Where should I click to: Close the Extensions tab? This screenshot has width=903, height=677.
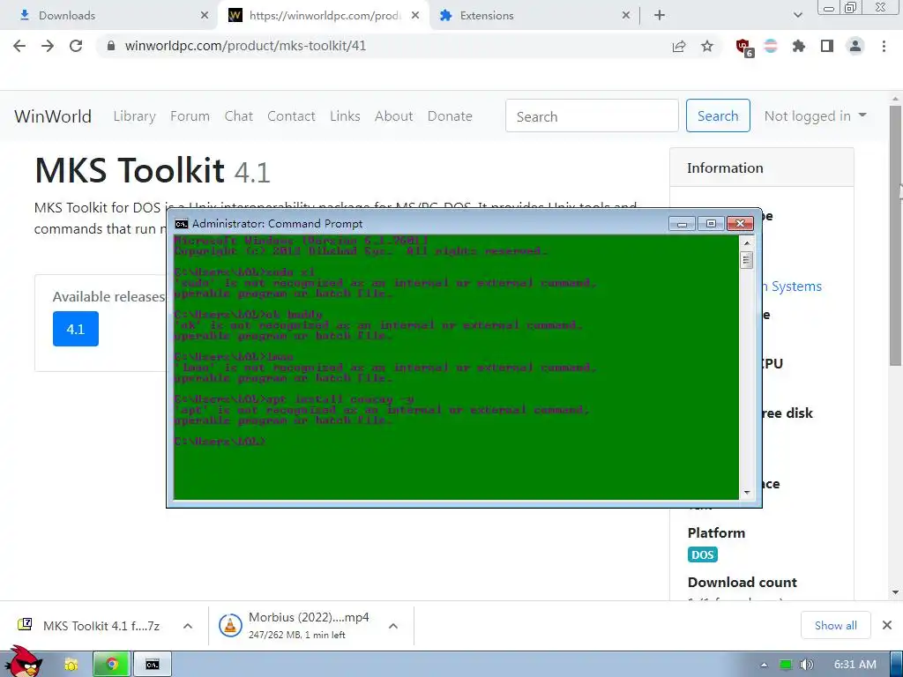coord(626,16)
